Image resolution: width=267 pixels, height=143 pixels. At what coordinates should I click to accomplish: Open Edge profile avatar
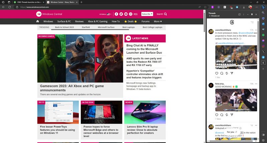click(250, 7)
